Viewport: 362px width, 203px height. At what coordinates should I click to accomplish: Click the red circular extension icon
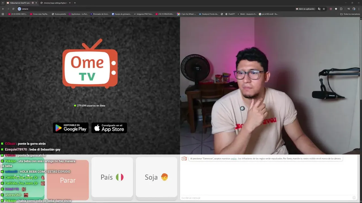pos(331,9)
